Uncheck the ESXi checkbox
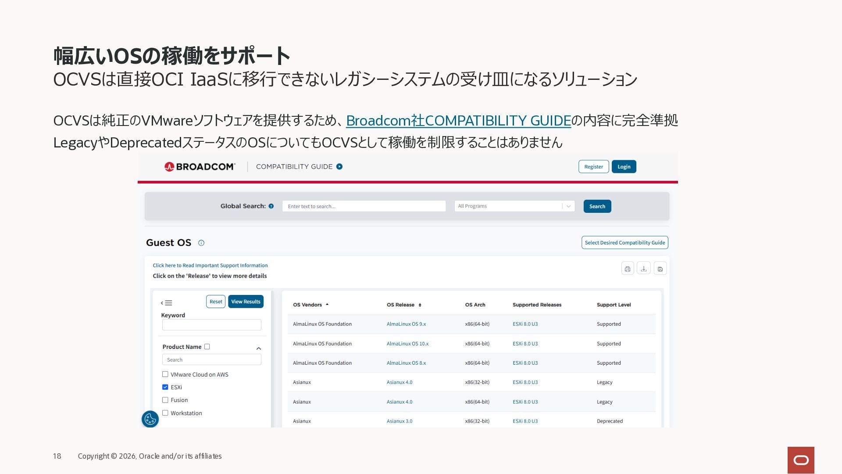The image size is (842, 474). tap(165, 387)
